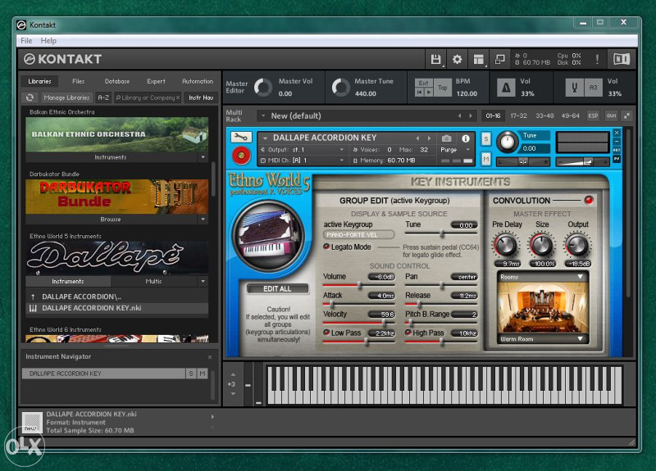Screen dimensions: 656x471
Task: Minimize the multi rack header icon
Action: click(626, 115)
